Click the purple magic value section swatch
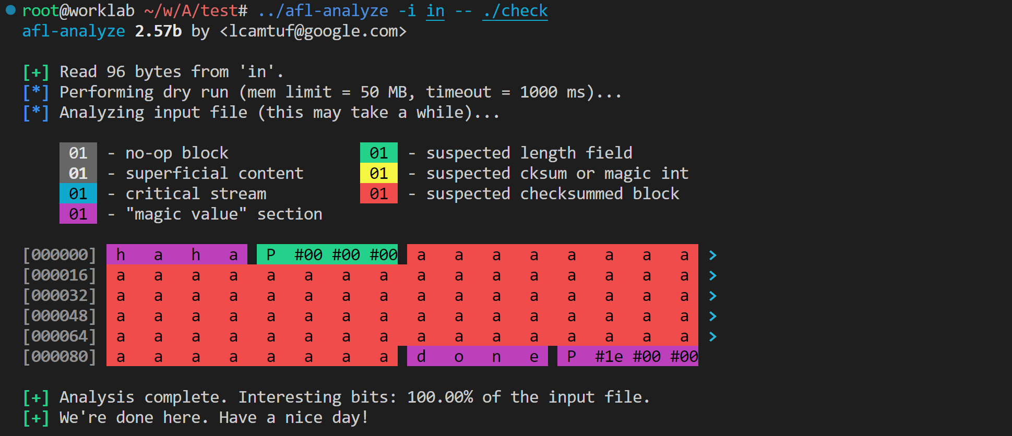Viewport: 1012px width, 436px height. (78, 214)
